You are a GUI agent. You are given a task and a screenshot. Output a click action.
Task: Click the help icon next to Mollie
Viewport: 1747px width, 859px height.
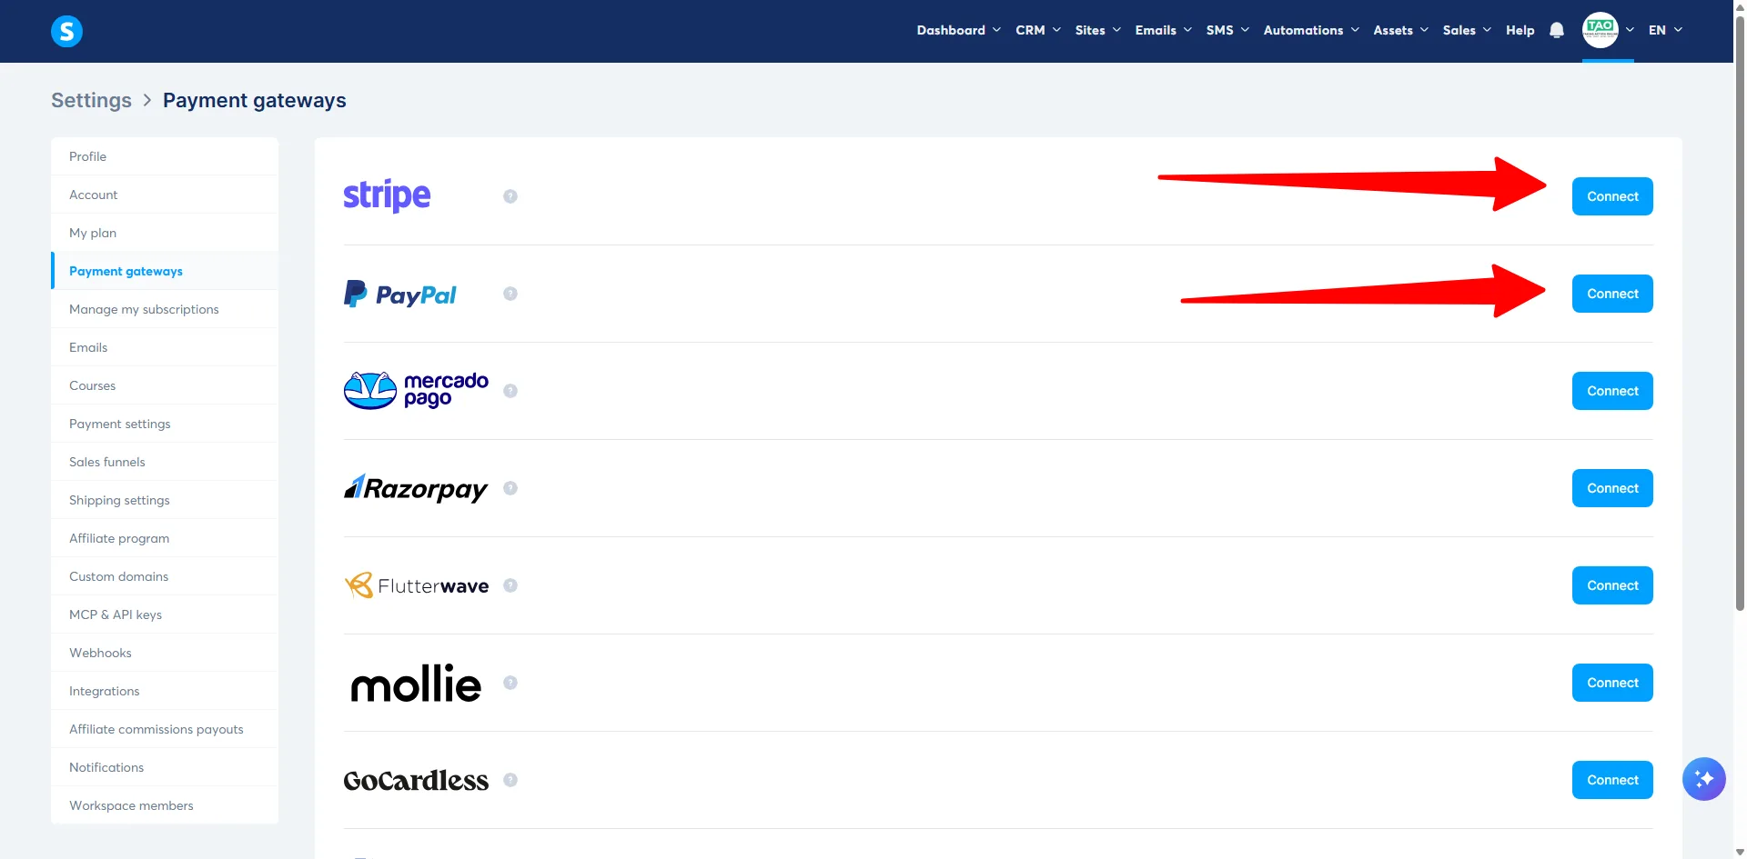coord(510,683)
